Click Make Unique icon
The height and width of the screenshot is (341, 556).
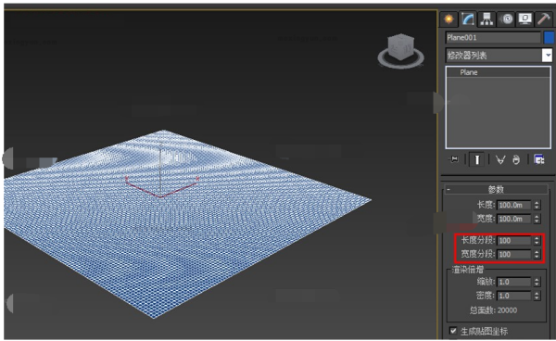pyautogui.click(x=500, y=160)
